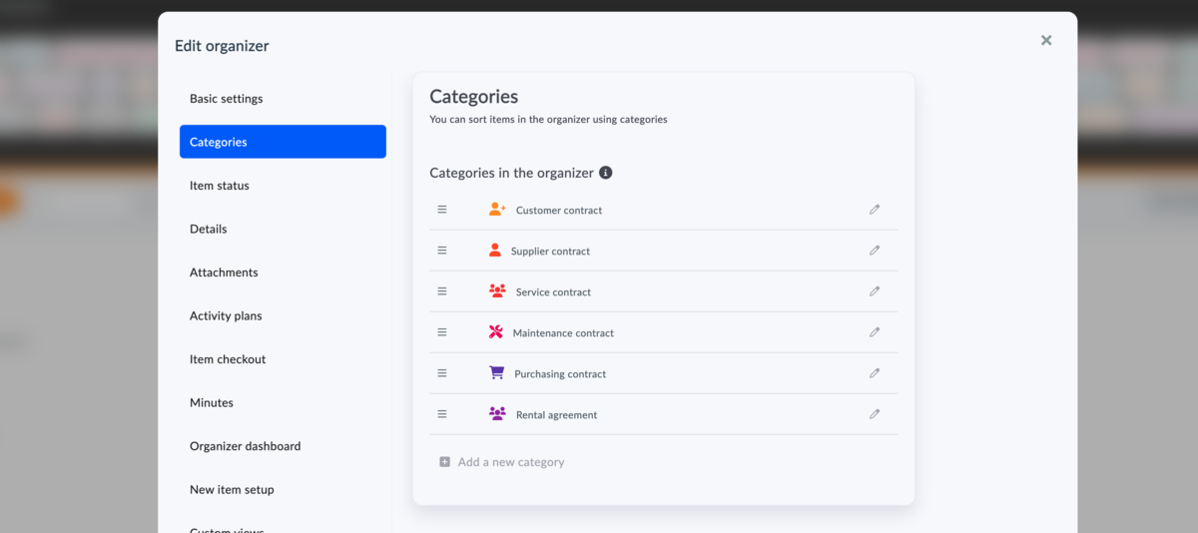Switch to Activity plans section
This screenshot has width=1198, height=533.
283,315
